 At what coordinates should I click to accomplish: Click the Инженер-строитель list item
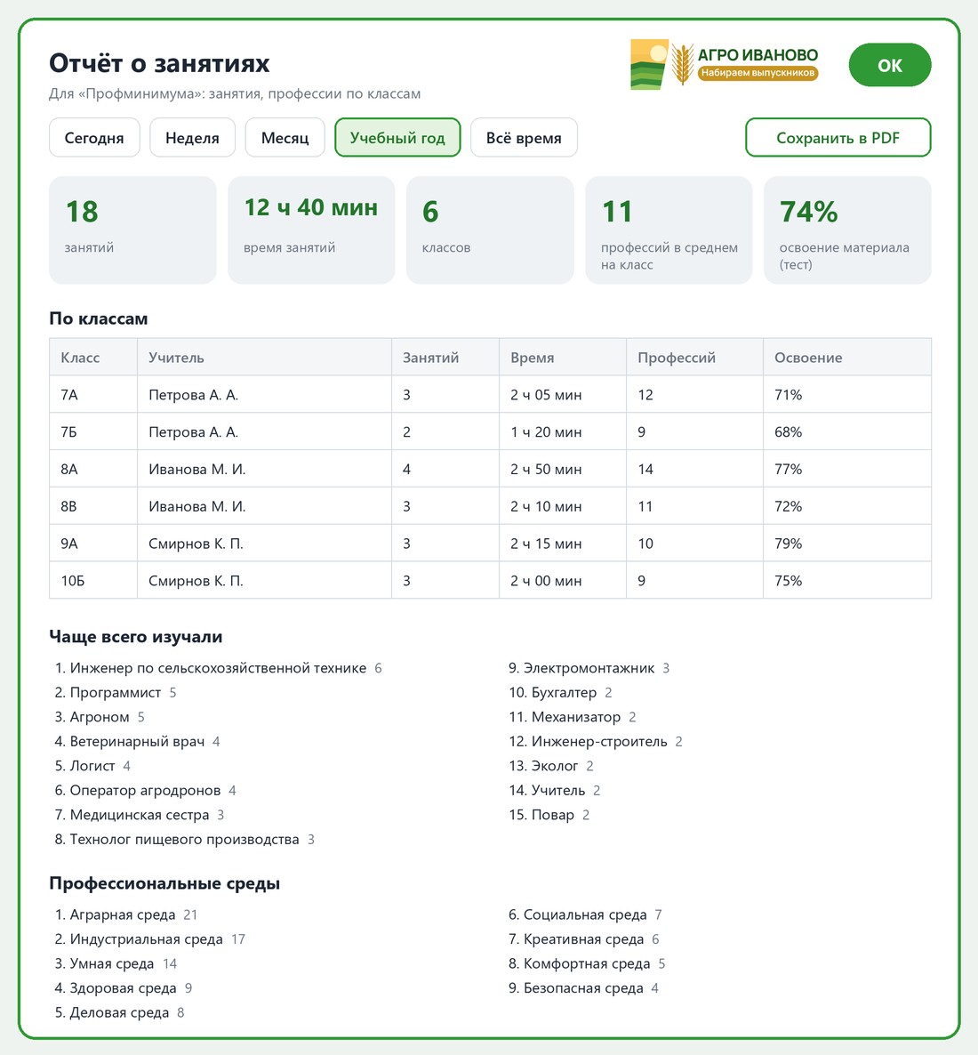(x=596, y=742)
